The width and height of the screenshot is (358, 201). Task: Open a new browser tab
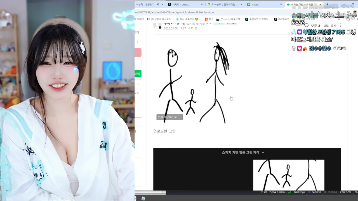coord(327,4)
